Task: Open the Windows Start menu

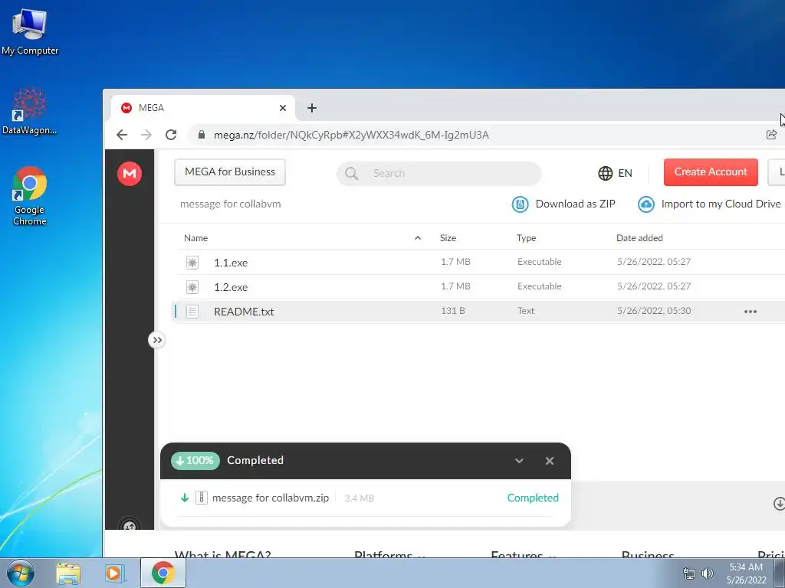Action: pyautogui.click(x=21, y=573)
